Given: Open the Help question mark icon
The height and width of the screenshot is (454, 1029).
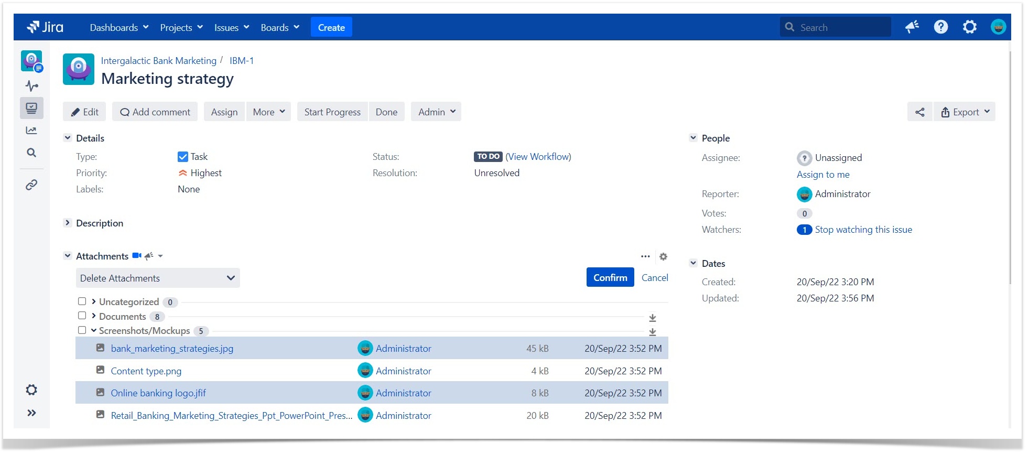Looking at the screenshot, I should [941, 27].
